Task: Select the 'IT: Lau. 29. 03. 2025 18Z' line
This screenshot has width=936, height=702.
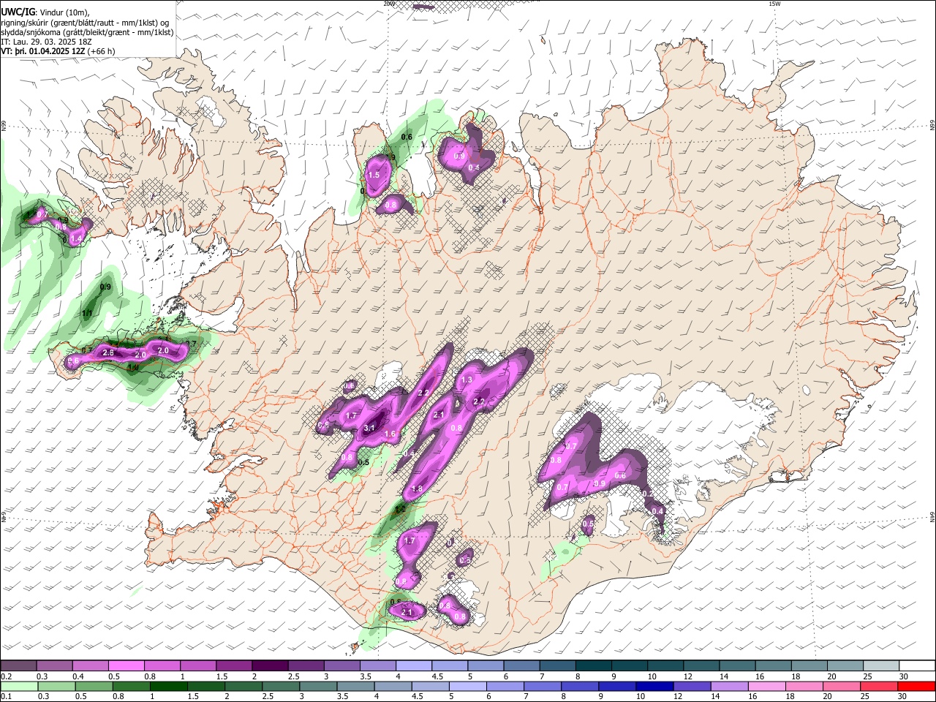Action: (47, 42)
